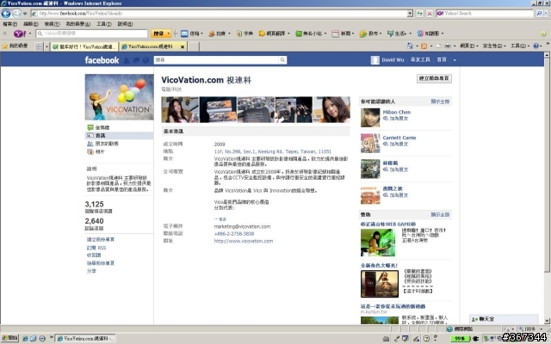Image resolution: width=551 pixels, height=344 pixels.
Task: Open the File menu in menu bar
Action: [9, 24]
